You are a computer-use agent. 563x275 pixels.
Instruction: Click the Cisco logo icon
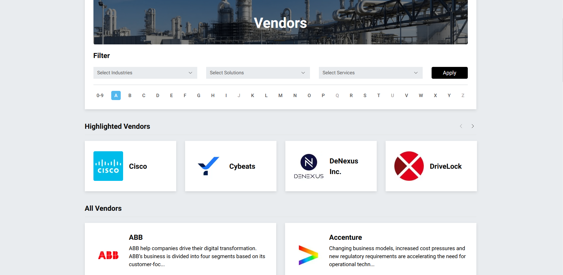[x=108, y=166]
